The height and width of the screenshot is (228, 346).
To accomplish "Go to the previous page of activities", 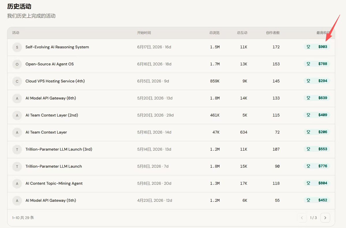I will pyautogui.click(x=302, y=218).
